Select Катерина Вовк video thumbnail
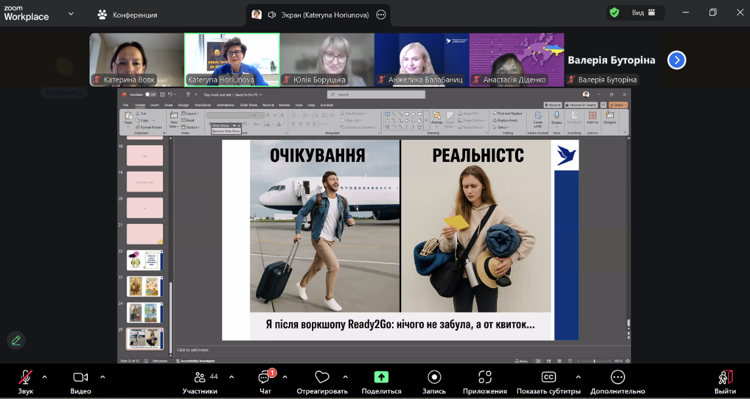 click(x=137, y=60)
